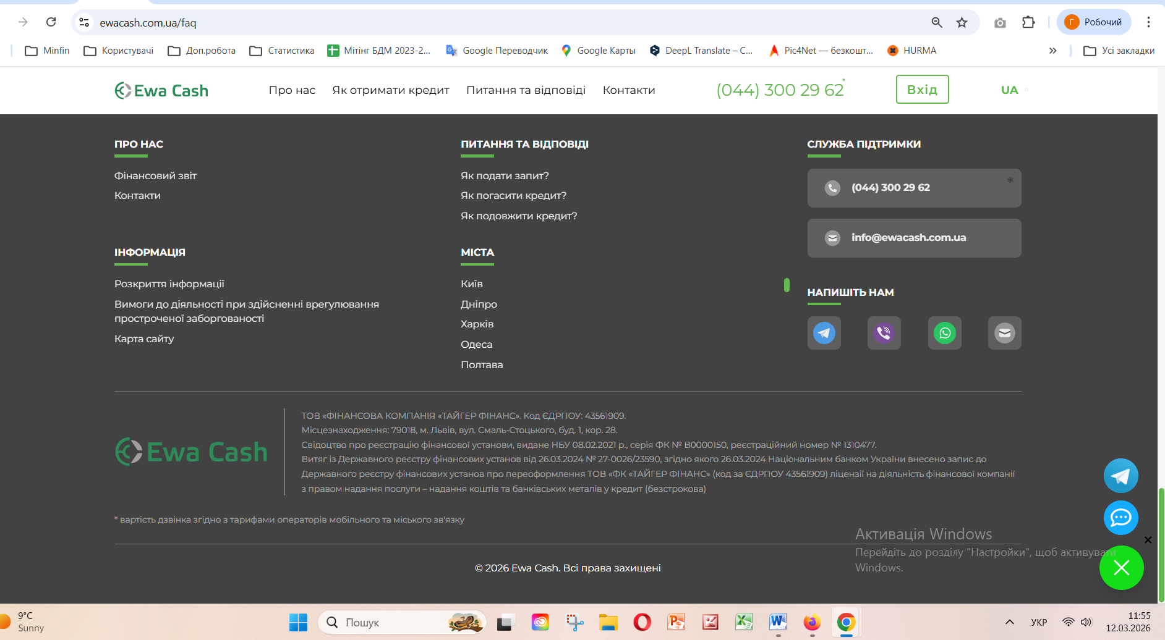Open Контакти in the header navigation
This screenshot has height=640, width=1165.
tap(629, 90)
